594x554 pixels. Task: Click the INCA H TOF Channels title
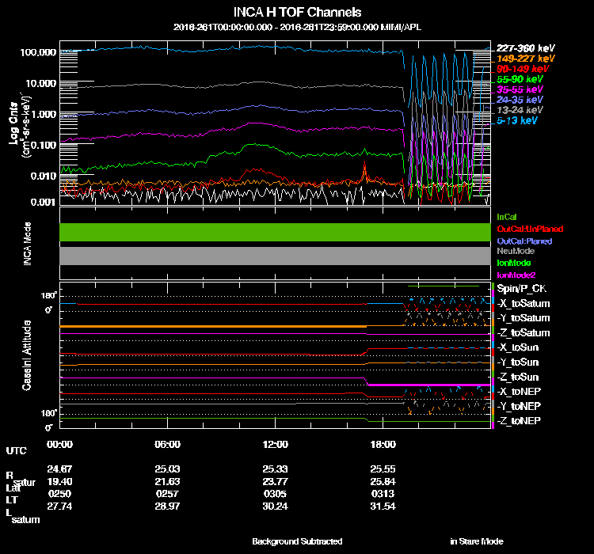[x=297, y=13]
